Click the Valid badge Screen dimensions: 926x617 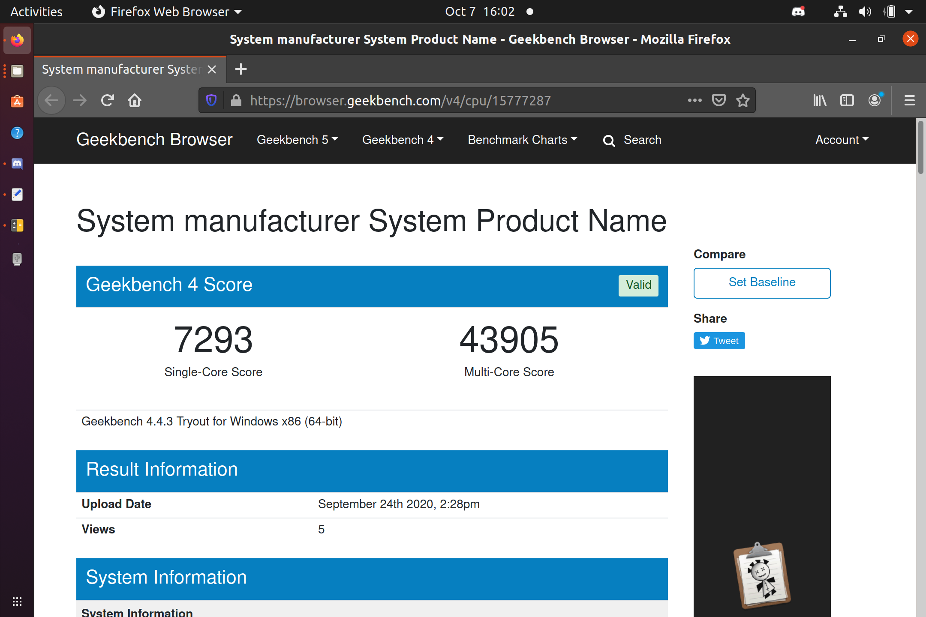click(x=638, y=285)
